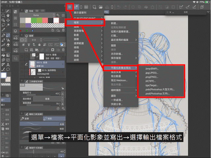Viewport: 211px width, 158px height.
Task: Choose .jpg(JPEG)... export format
Action: click(x=152, y=73)
